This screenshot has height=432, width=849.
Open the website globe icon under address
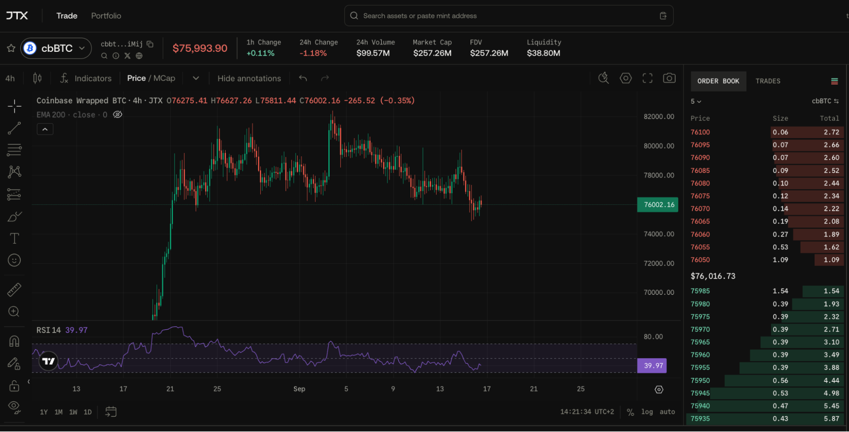139,56
